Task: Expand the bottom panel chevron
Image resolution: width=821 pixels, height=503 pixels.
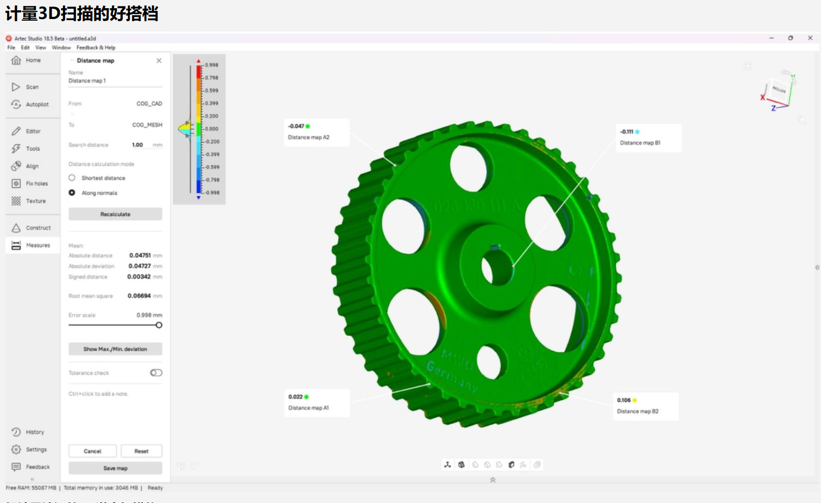Action: point(492,480)
